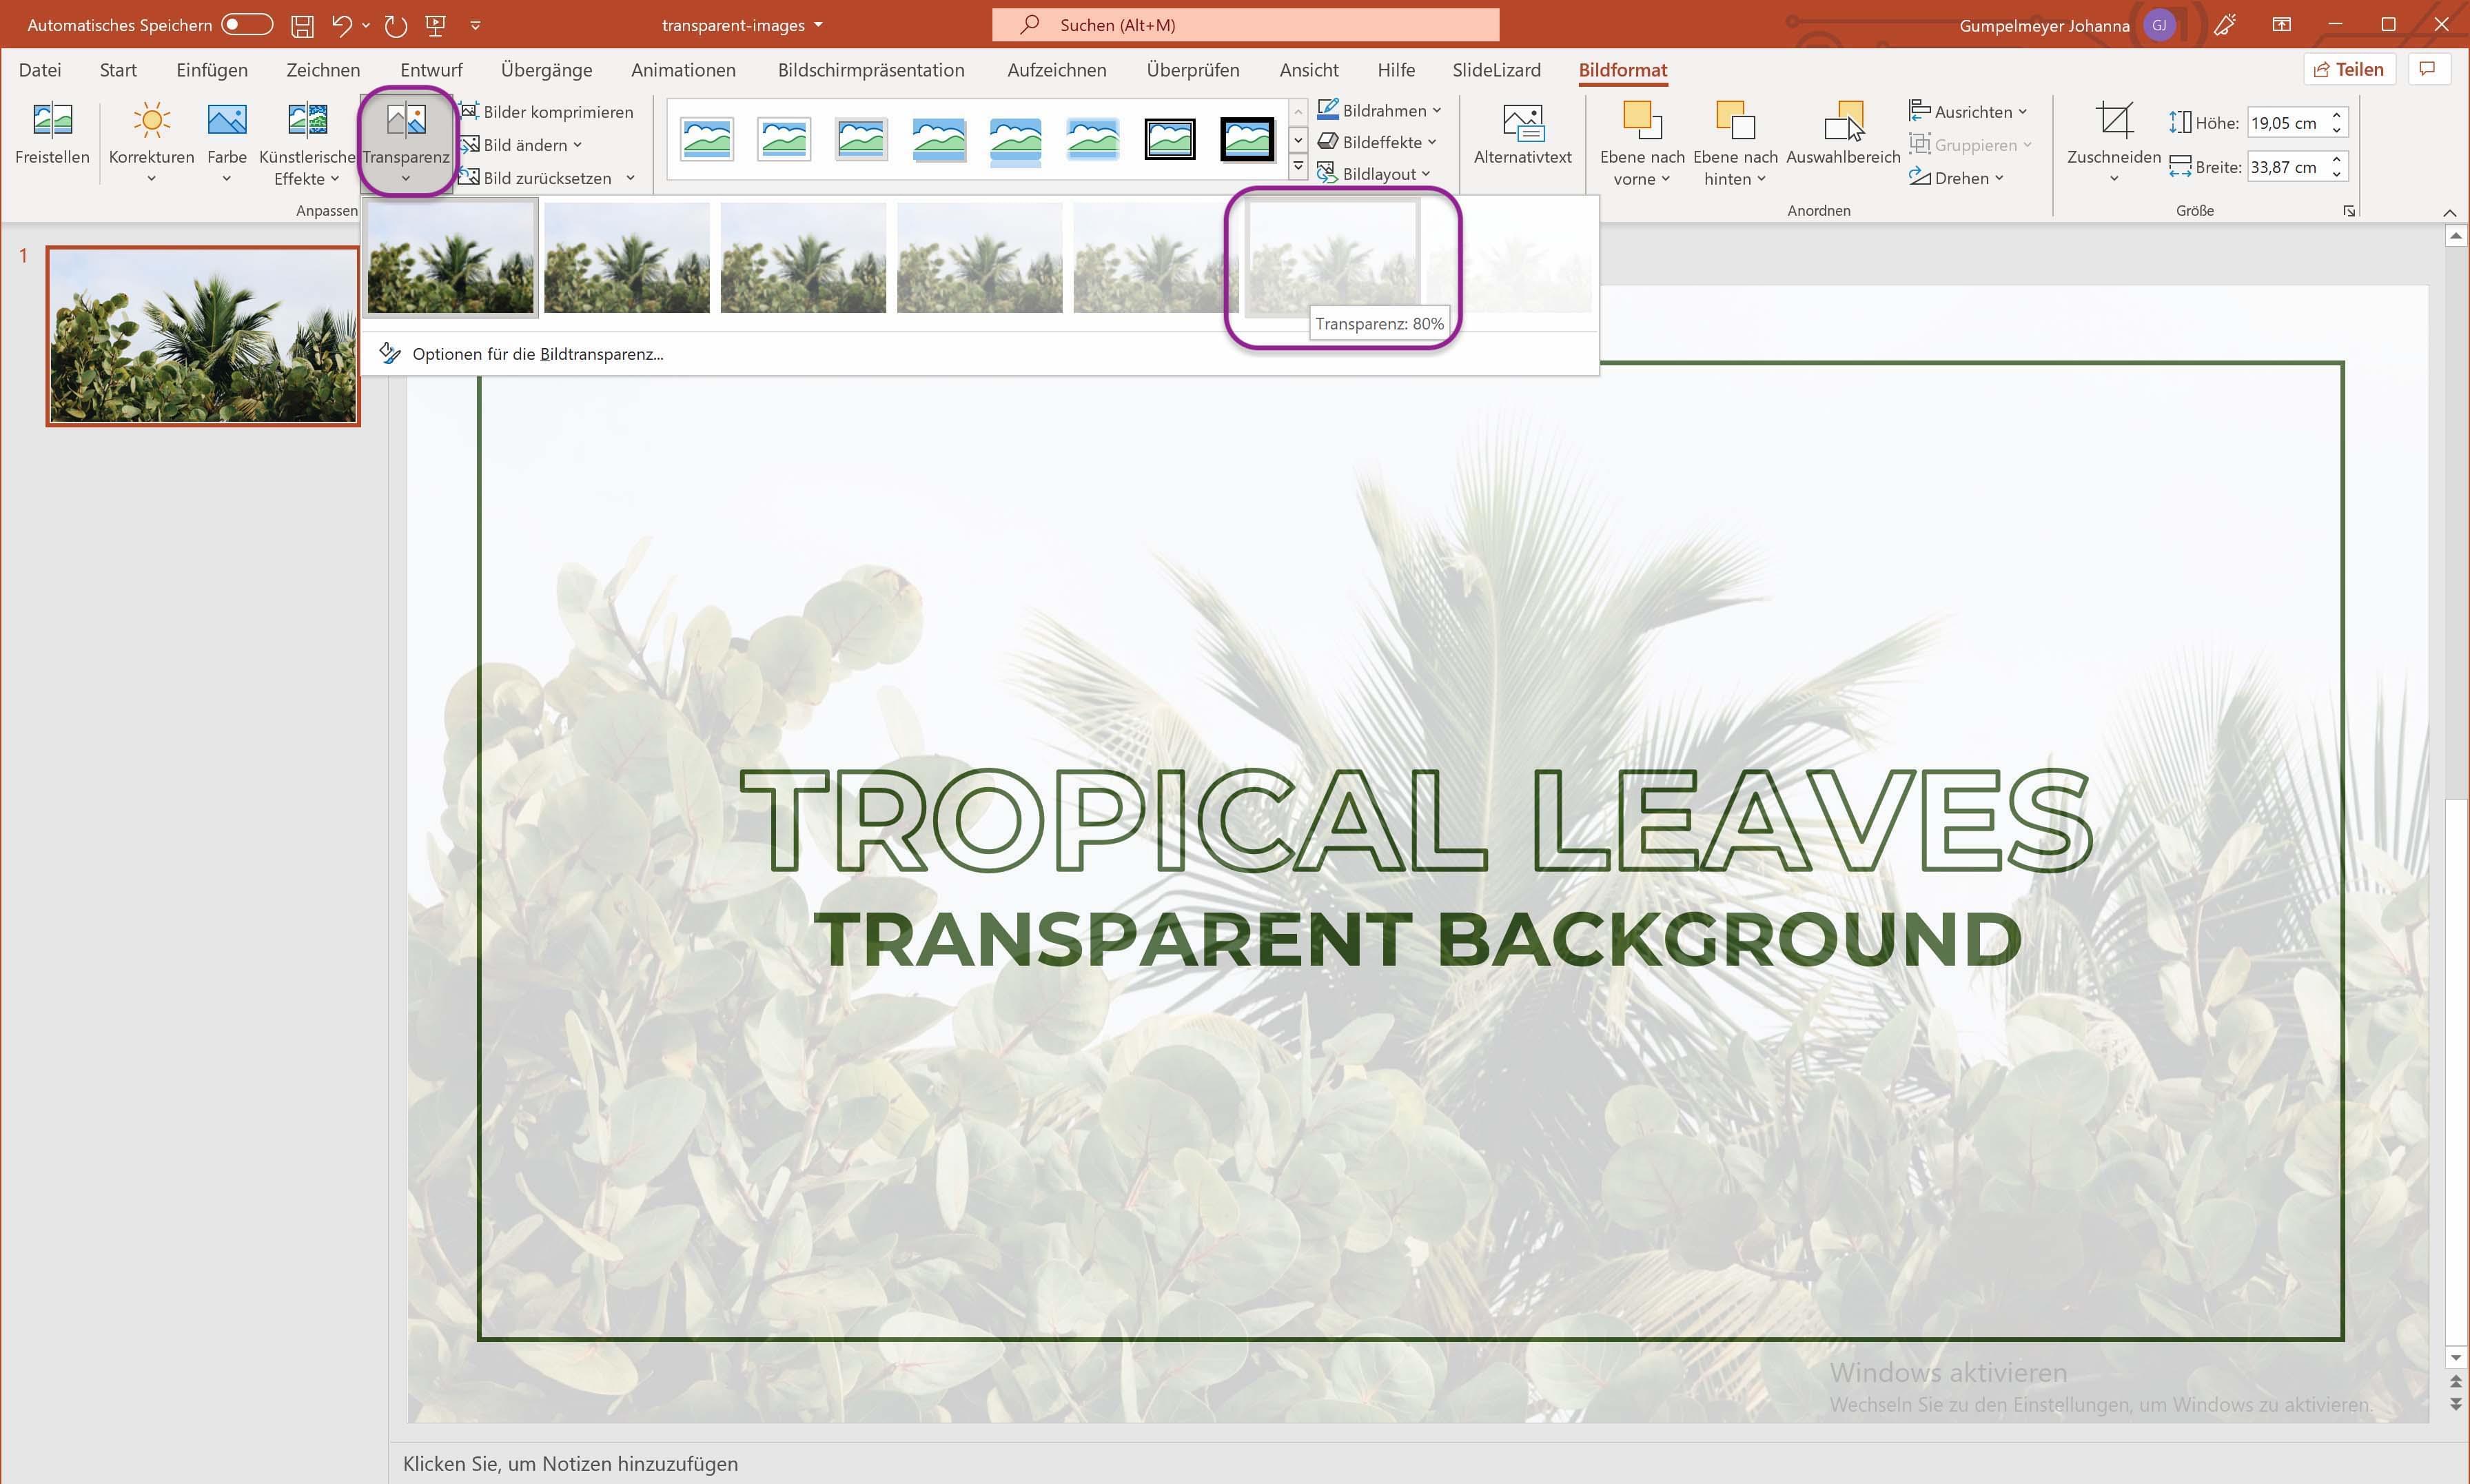Open the picture styles gallery expander
This screenshot has width=2470, height=1484.
coord(1298,166)
